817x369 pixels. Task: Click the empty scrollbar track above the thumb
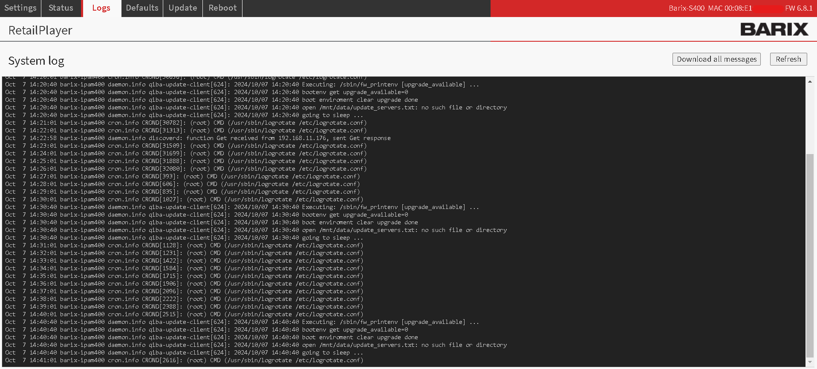coord(810,119)
